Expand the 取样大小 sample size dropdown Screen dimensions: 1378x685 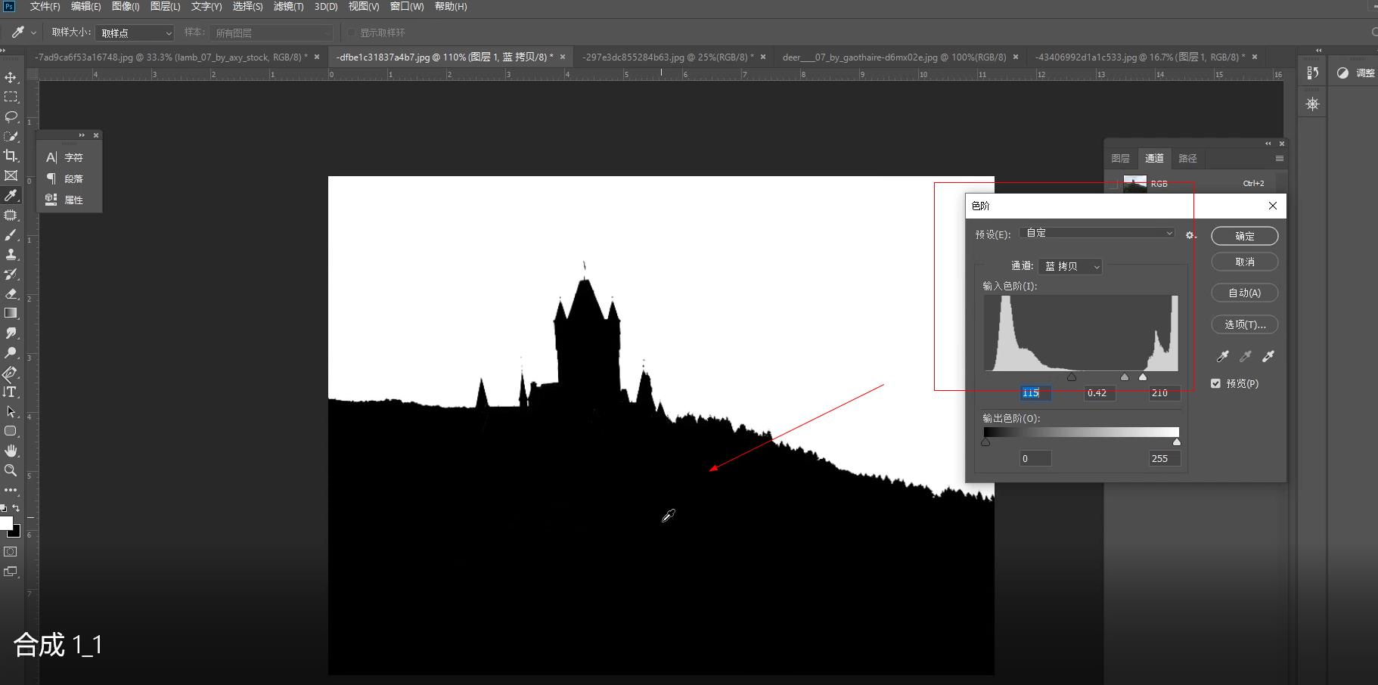click(x=135, y=33)
